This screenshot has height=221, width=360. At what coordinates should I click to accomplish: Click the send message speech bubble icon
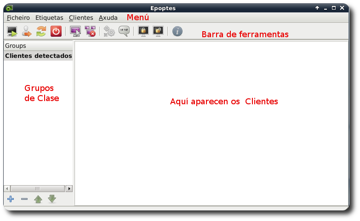124,31
